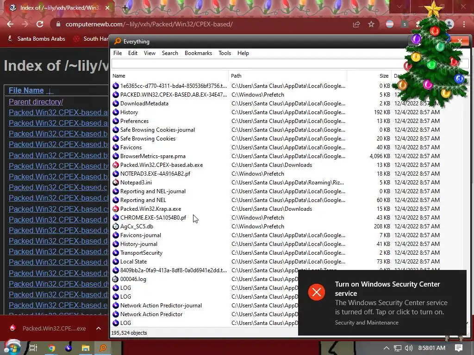Sort results by the Name column
This screenshot has height=355, width=474.
coord(169,76)
